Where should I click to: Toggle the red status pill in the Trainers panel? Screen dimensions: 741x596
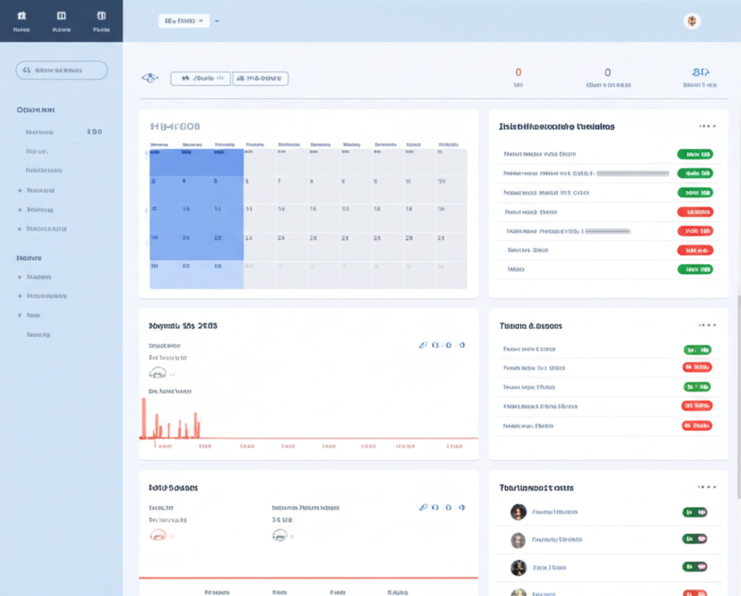[695, 367]
